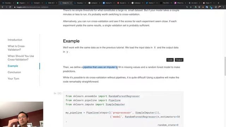Go back with the browser back arrow
This screenshot has height=127, width=226.
click(x=2, y=7)
